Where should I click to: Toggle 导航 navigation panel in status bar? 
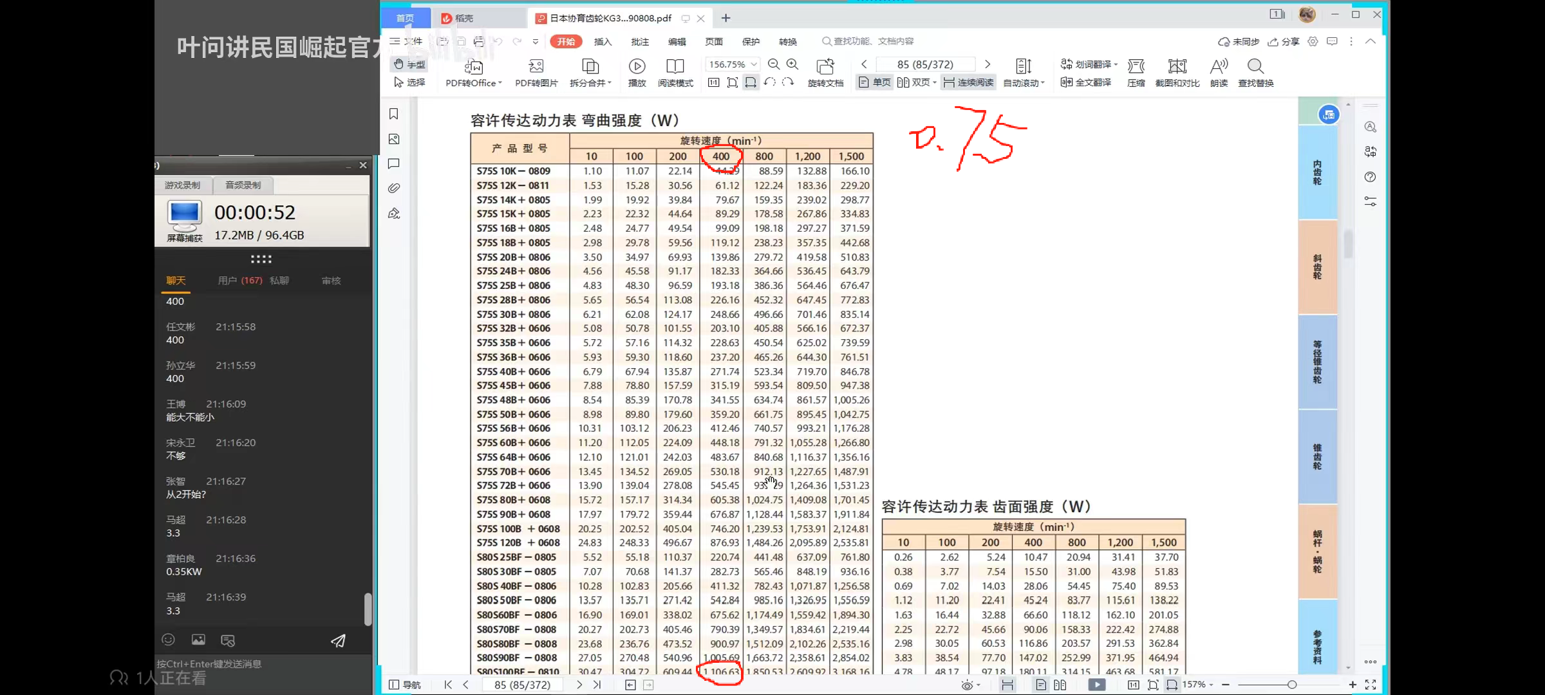(404, 685)
